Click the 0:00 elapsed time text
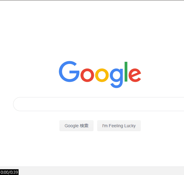 click(5, 172)
